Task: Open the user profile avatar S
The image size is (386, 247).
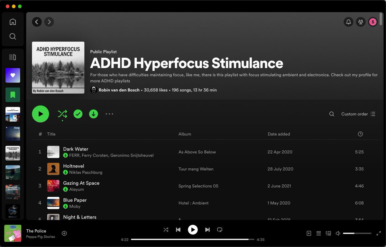Action: [x=373, y=22]
